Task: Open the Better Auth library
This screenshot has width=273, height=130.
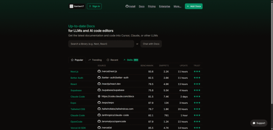Action: (77, 78)
